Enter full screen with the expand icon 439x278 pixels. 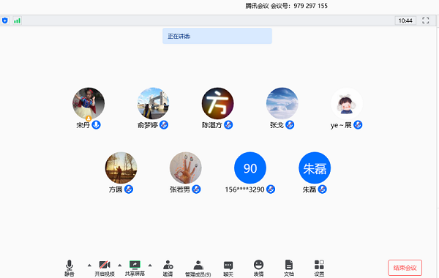coord(426,20)
